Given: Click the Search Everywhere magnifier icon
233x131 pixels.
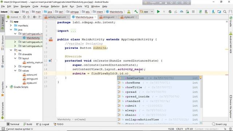Looking at the screenshot, I should (225, 12).
